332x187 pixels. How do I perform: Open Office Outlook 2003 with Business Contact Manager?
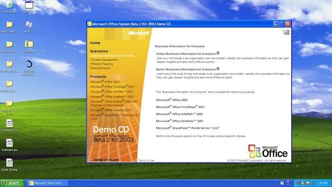(x=114, y=103)
